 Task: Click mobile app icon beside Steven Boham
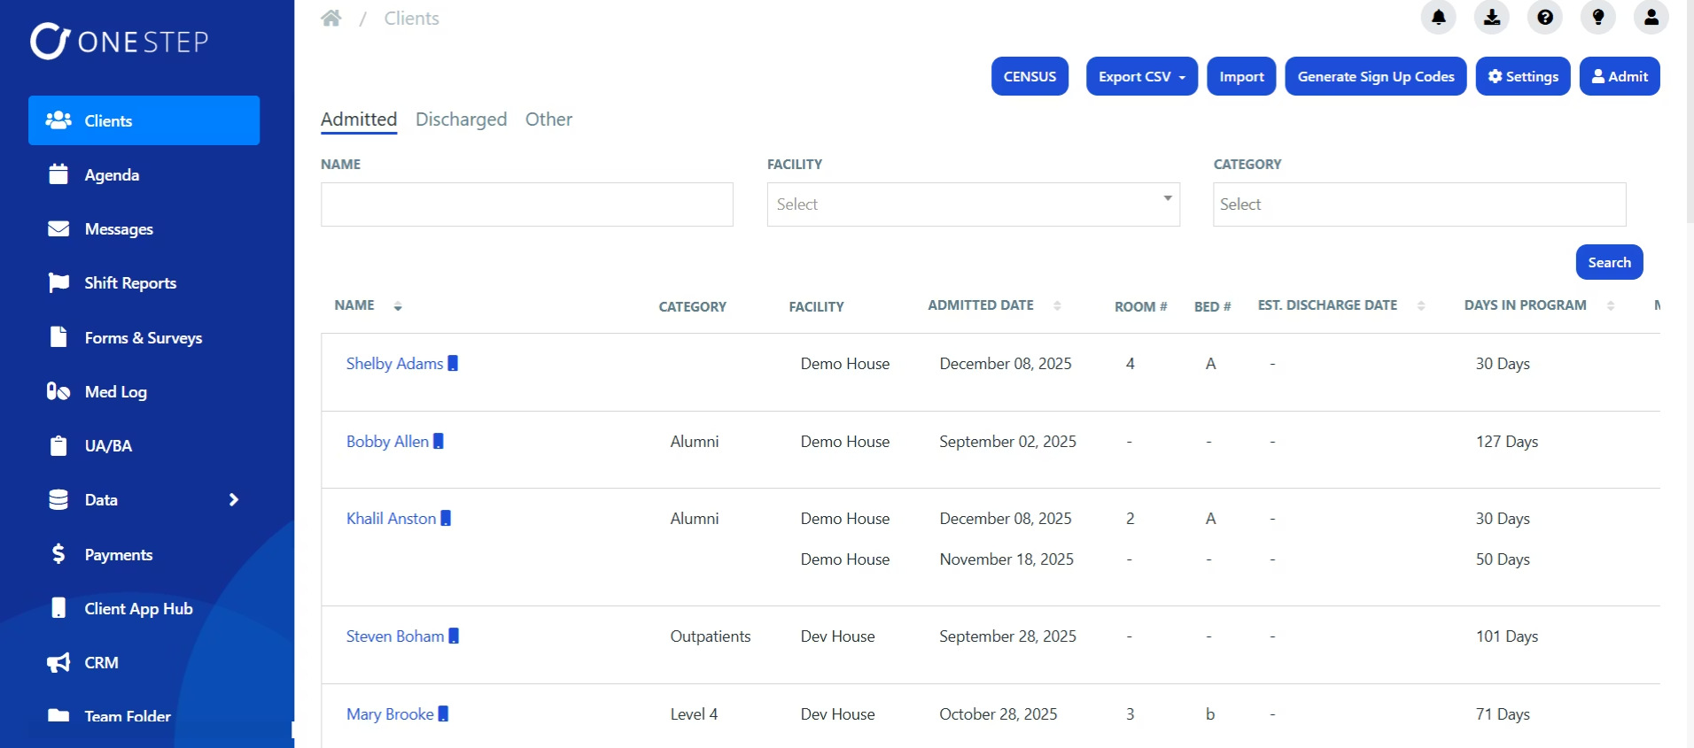point(454,636)
